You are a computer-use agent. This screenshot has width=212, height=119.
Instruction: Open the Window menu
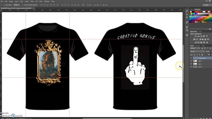click(47, 1)
